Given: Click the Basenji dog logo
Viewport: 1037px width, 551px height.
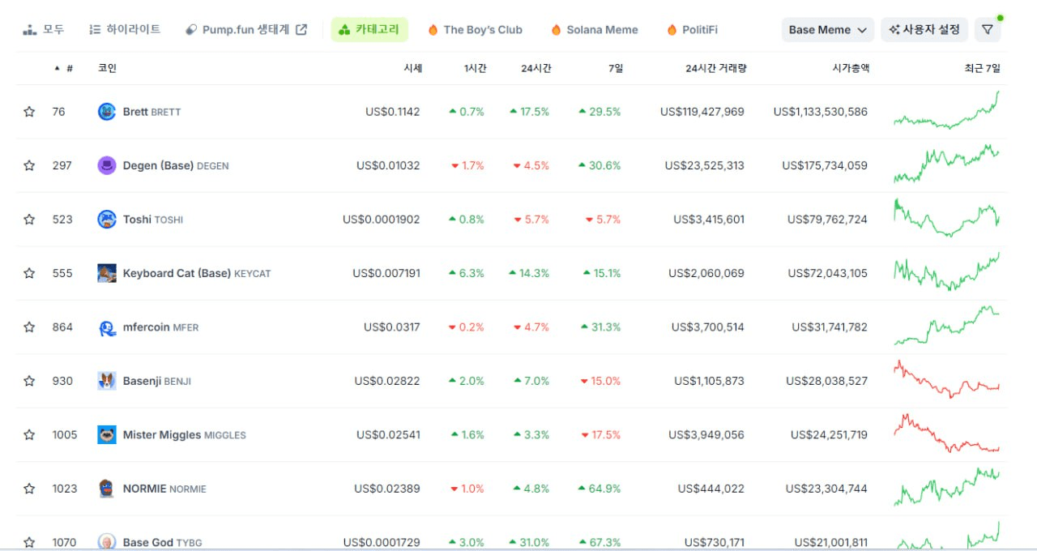Looking at the screenshot, I should point(107,381).
